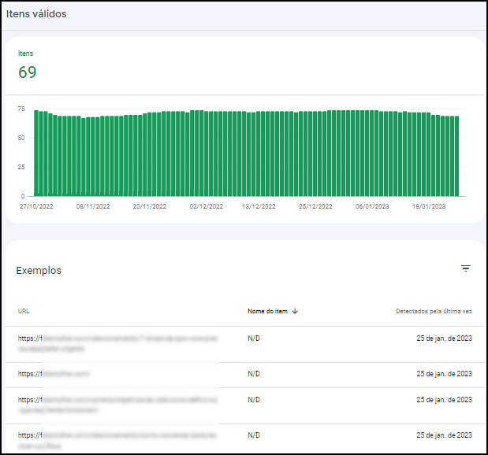
Task: Sort by the Nome do item arrow
Action: (295, 311)
